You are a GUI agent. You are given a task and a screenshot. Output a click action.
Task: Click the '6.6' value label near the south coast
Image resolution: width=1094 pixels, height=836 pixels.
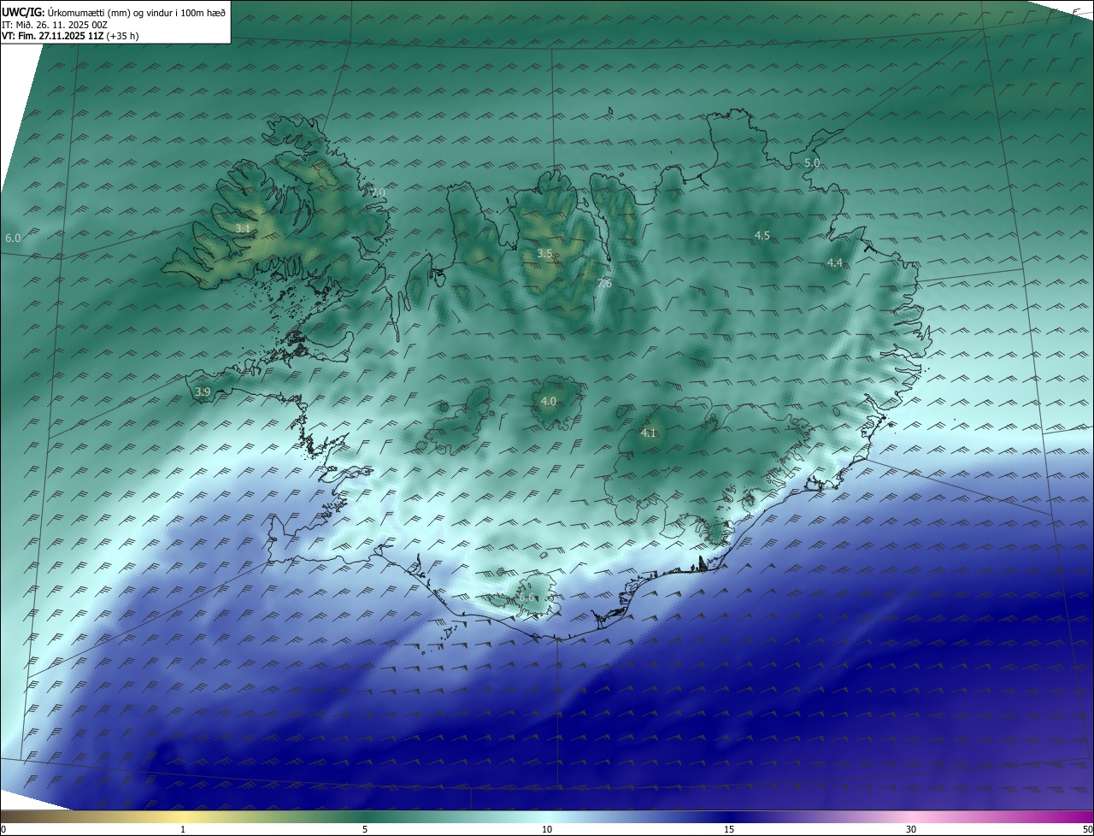point(527,598)
